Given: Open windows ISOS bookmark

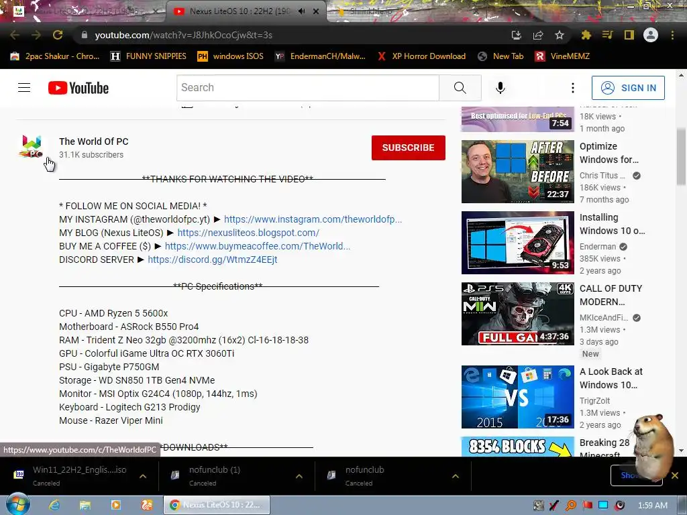Looking at the screenshot, I should [x=231, y=56].
